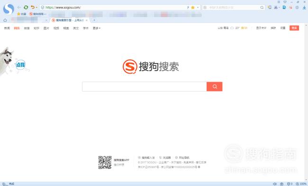Click the www.sogou.com address bar URL
The image size is (308, 186).
pyautogui.click(x=63, y=8)
